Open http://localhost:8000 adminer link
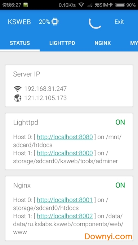Viewport: 138px width, 245px height. pos(65,153)
